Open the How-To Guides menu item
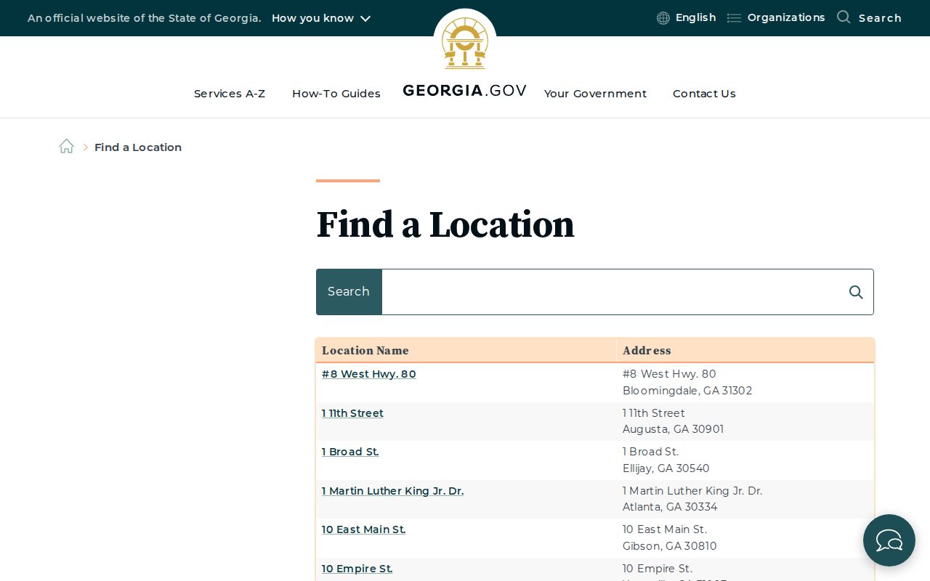The width and height of the screenshot is (930, 581). coord(336,94)
